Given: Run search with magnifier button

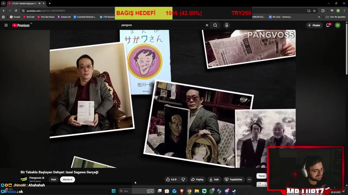Looking at the screenshot, I should pos(215,25).
